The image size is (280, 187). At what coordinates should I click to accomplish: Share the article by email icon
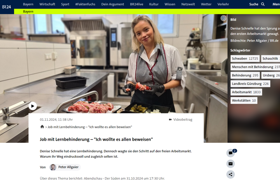tap(230, 164)
